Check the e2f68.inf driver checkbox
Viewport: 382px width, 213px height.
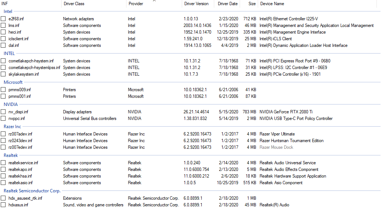(3, 19)
